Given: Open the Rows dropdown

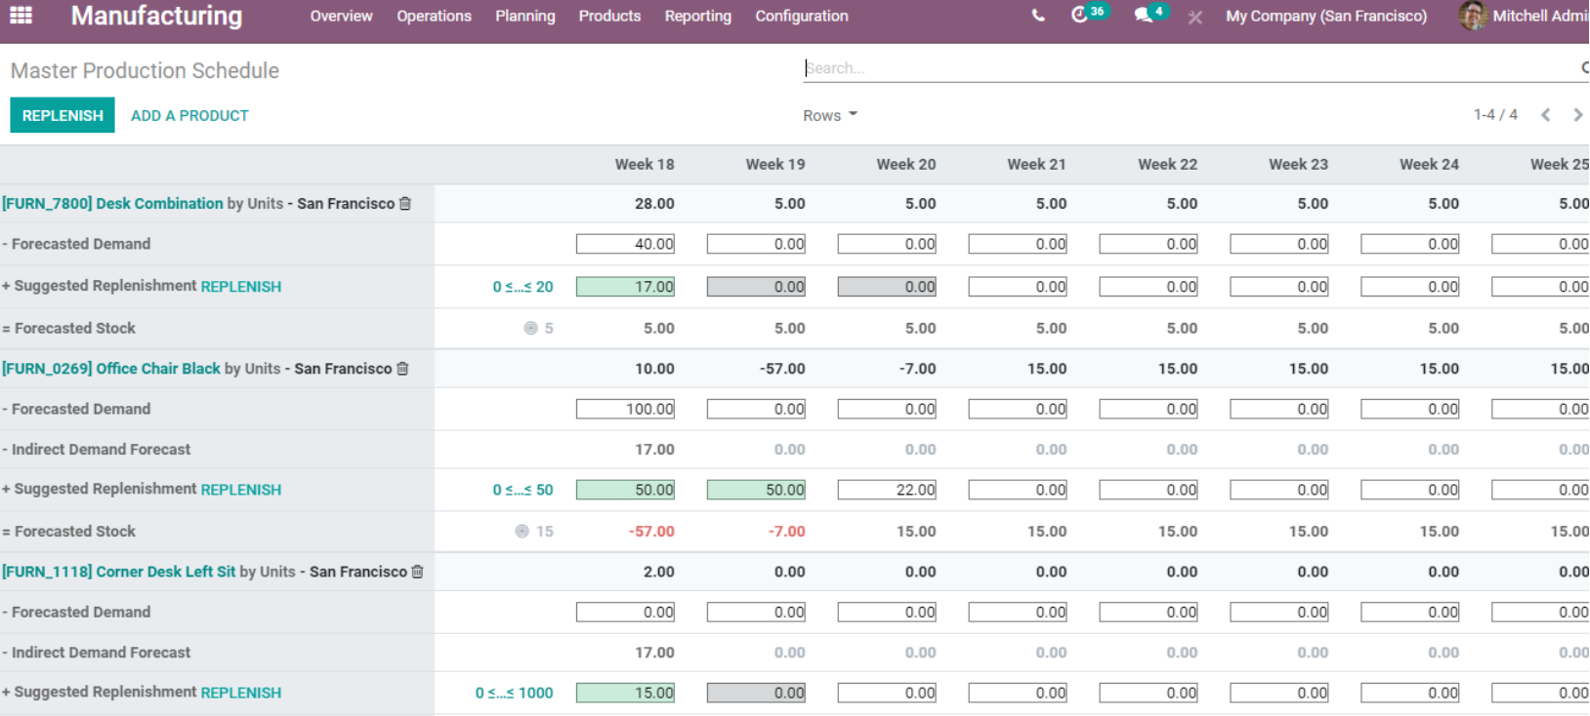Looking at the screenshot, I should 830,115.
